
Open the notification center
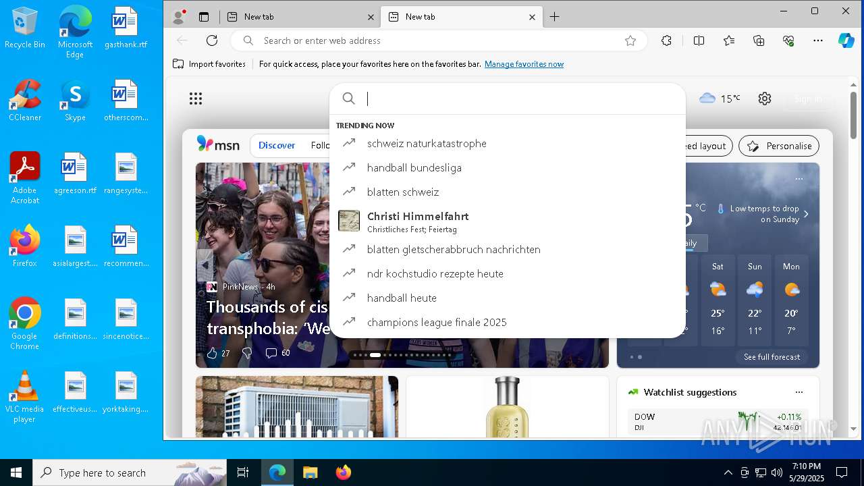pyautogui.click(x=842, y=473)
